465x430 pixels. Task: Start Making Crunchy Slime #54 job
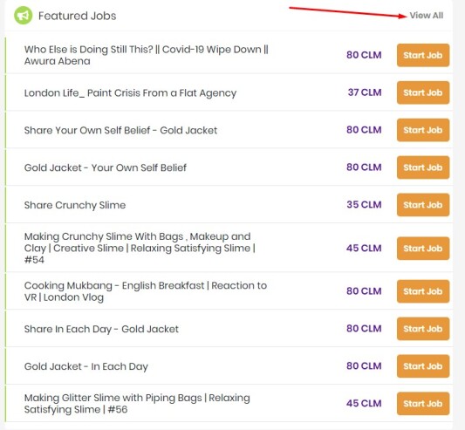point(423,249)
